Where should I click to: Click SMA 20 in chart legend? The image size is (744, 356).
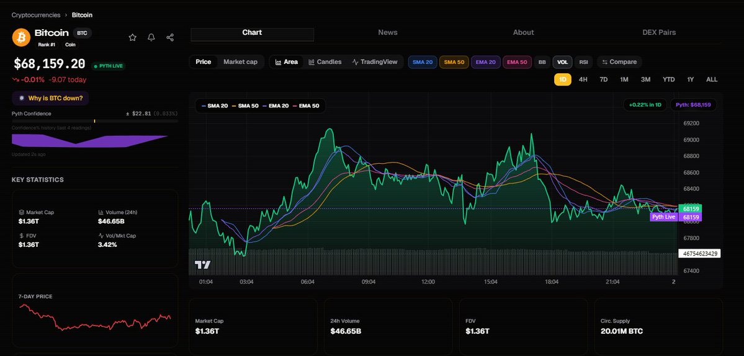click(214, 105)
